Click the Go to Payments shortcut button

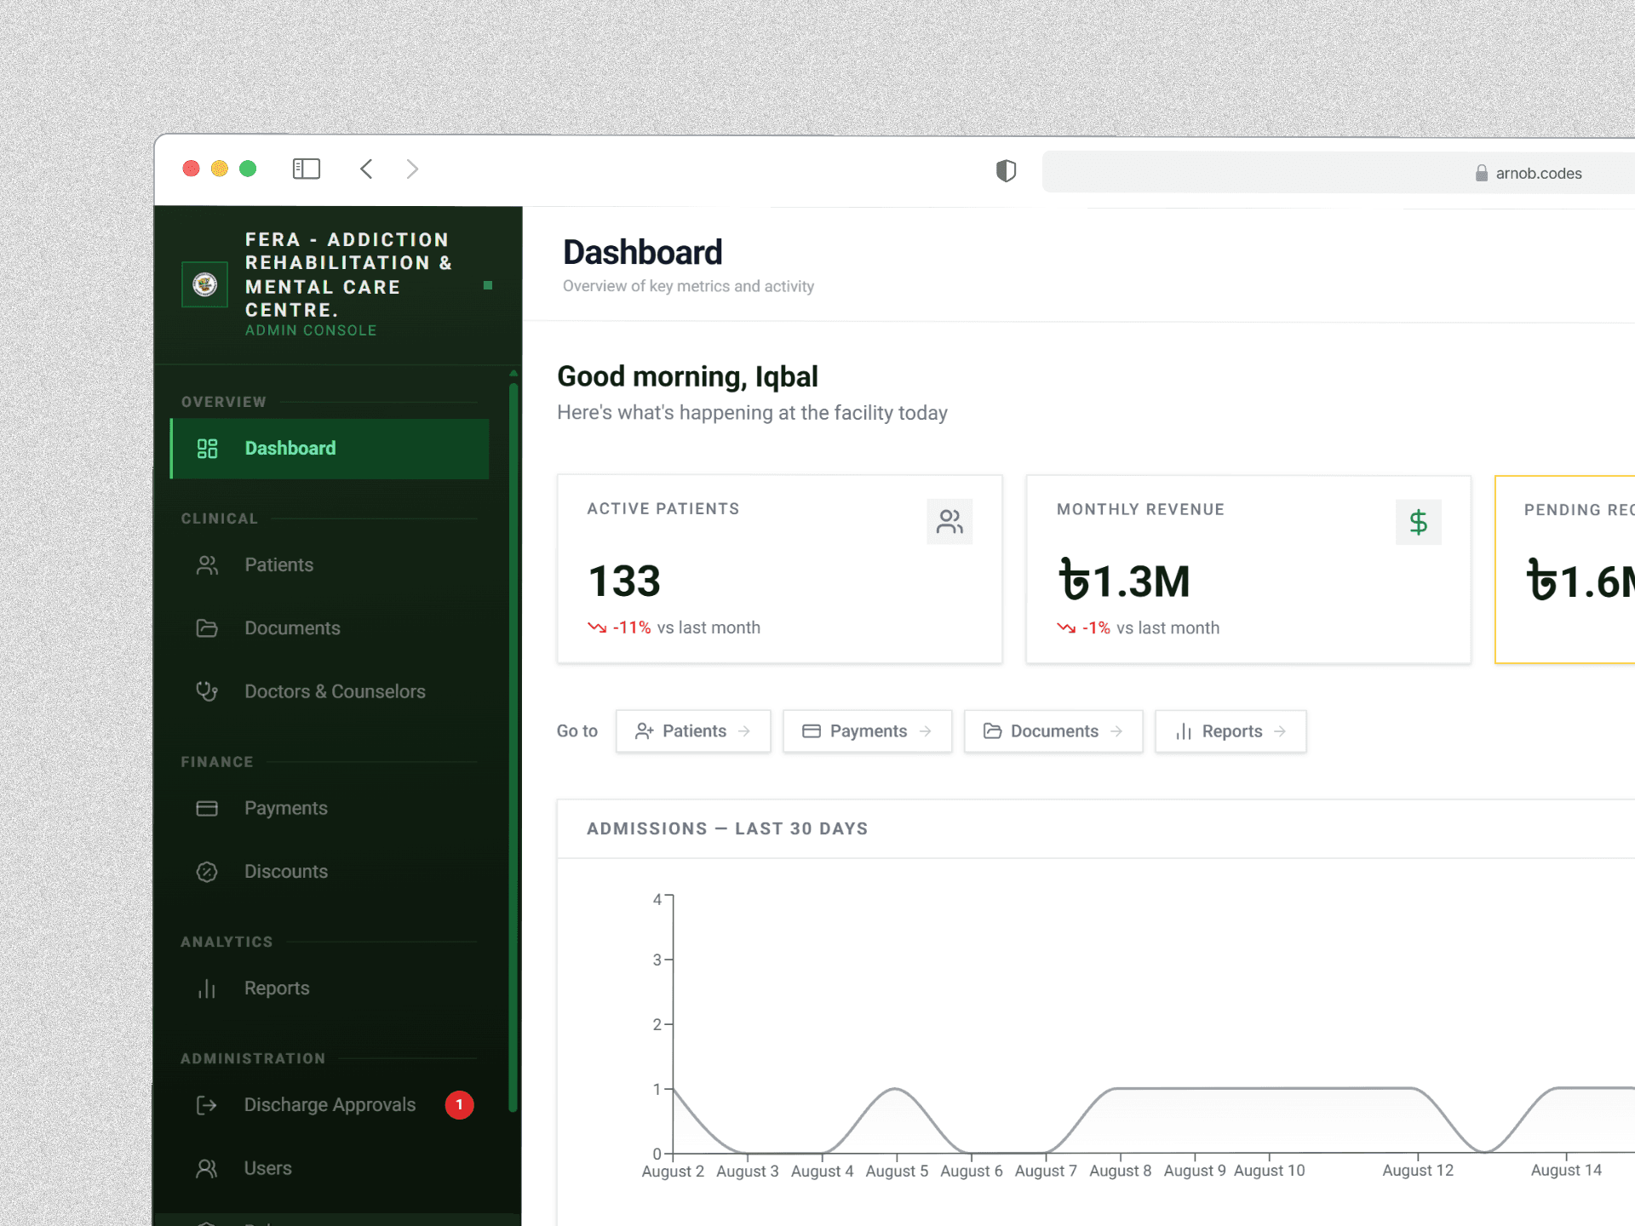tap(867, 731)
